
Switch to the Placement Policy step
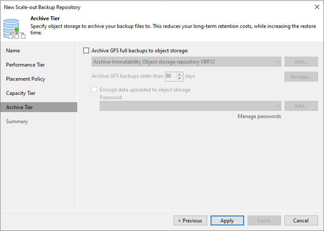[26, 79]
